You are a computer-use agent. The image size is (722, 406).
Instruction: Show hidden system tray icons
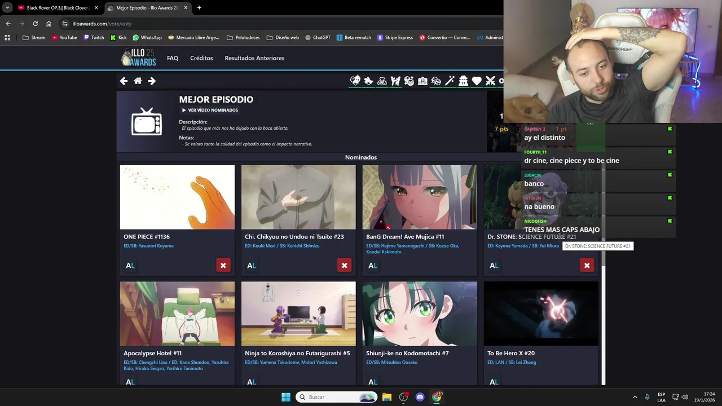click(635, 397)
